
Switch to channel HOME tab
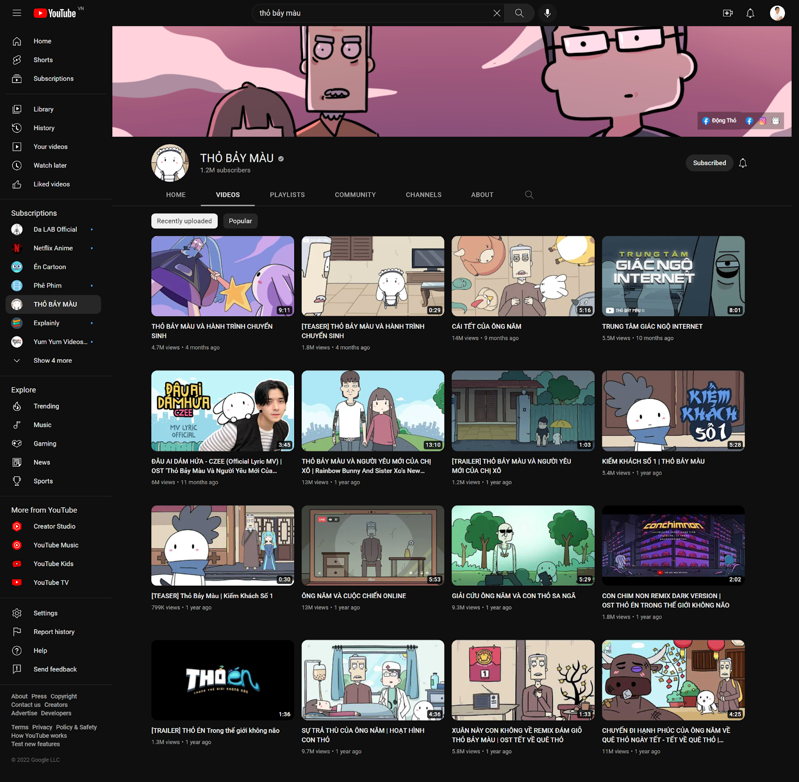click(176, 195)
